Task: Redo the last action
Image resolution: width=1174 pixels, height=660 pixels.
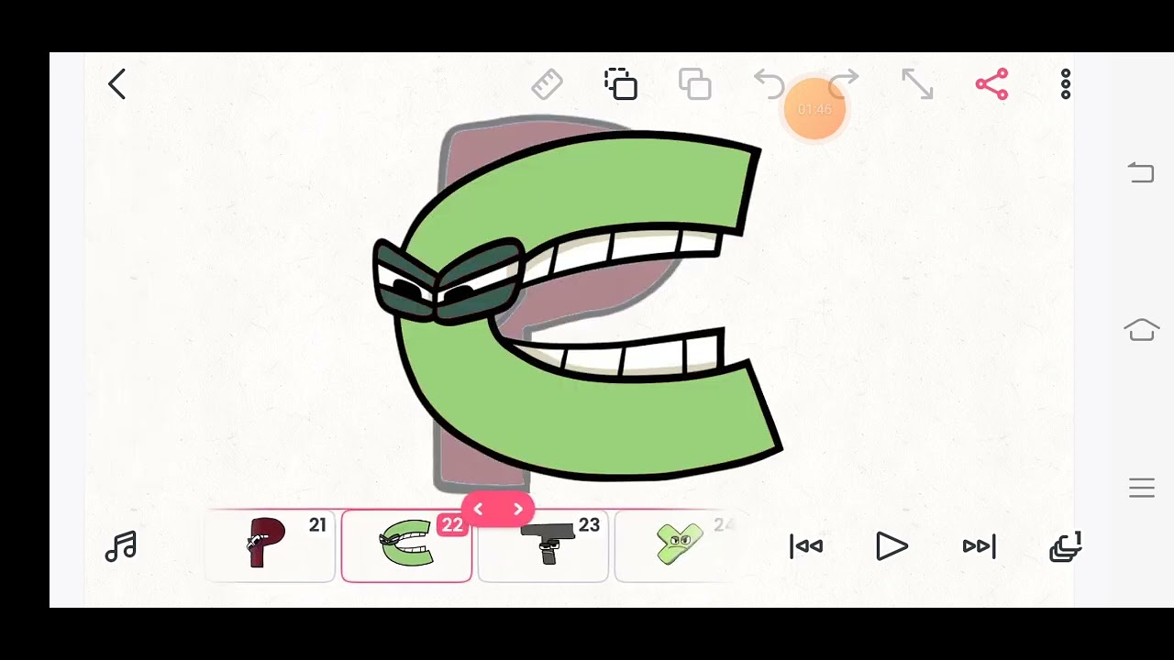Action: [843, 84]
